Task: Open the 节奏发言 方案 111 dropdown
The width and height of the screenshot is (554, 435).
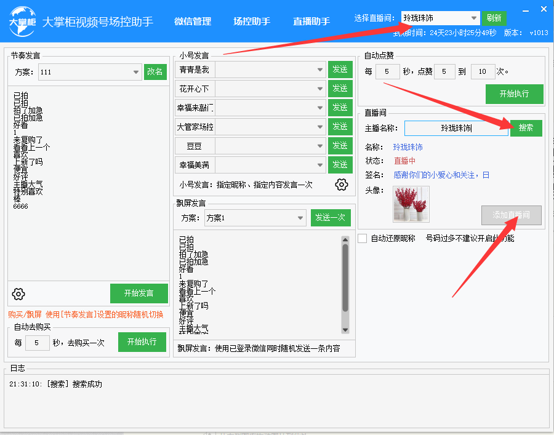Action: [x=137, y=72]
